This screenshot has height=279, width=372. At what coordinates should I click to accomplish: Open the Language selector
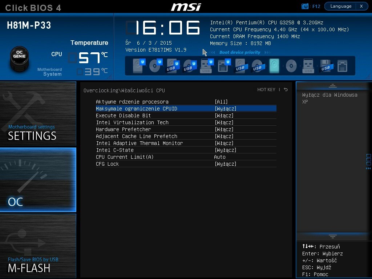tap(341, 6)
